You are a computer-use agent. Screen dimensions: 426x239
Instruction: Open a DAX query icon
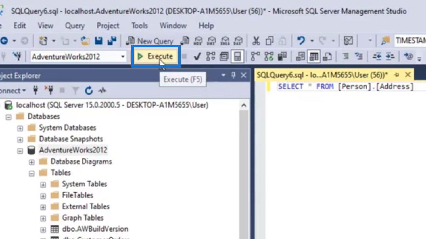coord(238,41)
